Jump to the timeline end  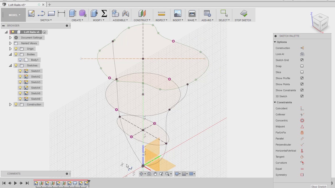tap(27, 183)
